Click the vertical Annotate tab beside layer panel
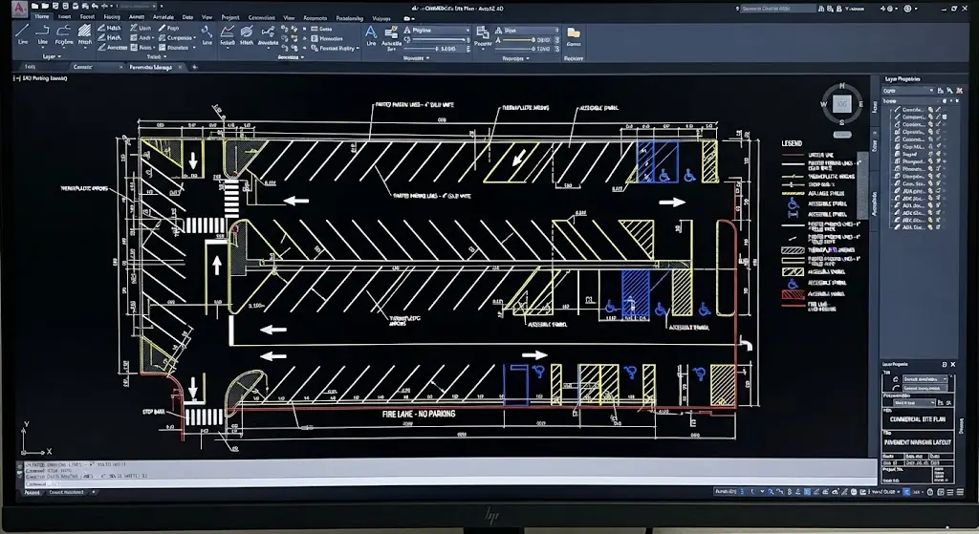 click(x=874, y=204)
